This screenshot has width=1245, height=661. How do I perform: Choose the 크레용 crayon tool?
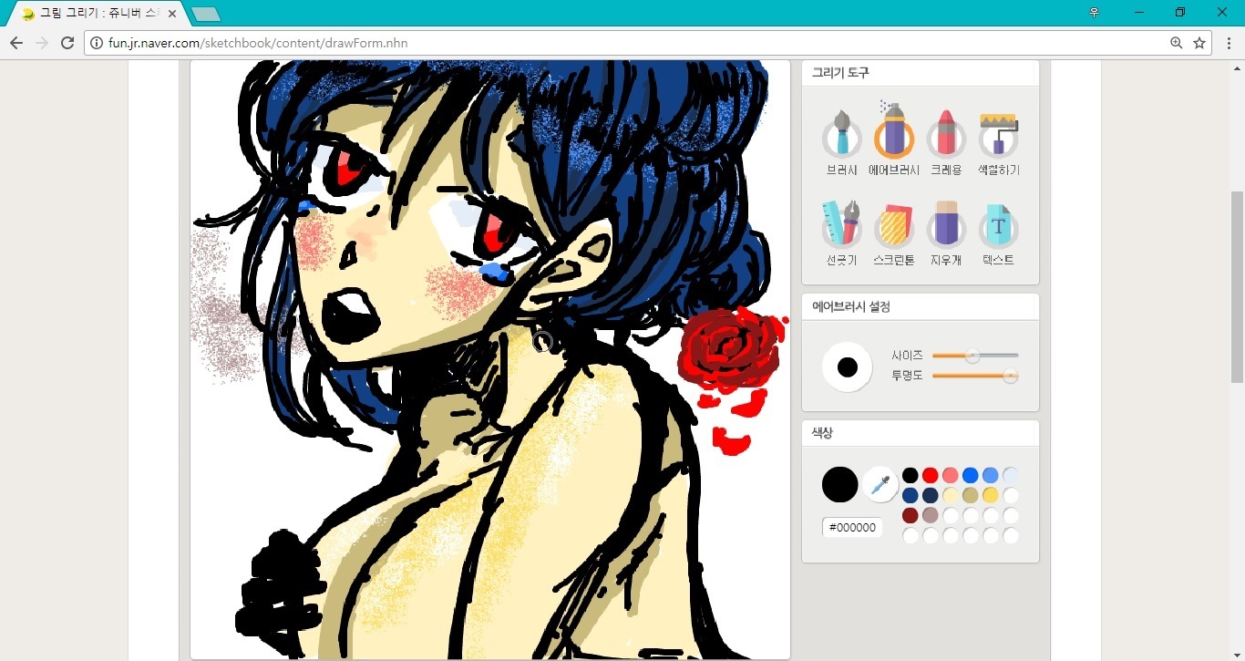click(946, 139)
